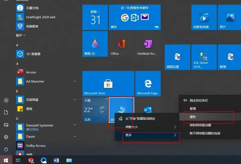The width and height of the screenshot is (241, 164).
Task: Open the SQL Server 2014 tile
Action: [204, 58]
